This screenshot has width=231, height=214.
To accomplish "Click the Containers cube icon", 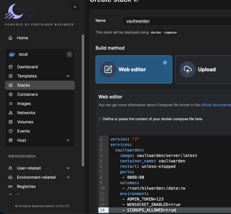I will point(11,94).
